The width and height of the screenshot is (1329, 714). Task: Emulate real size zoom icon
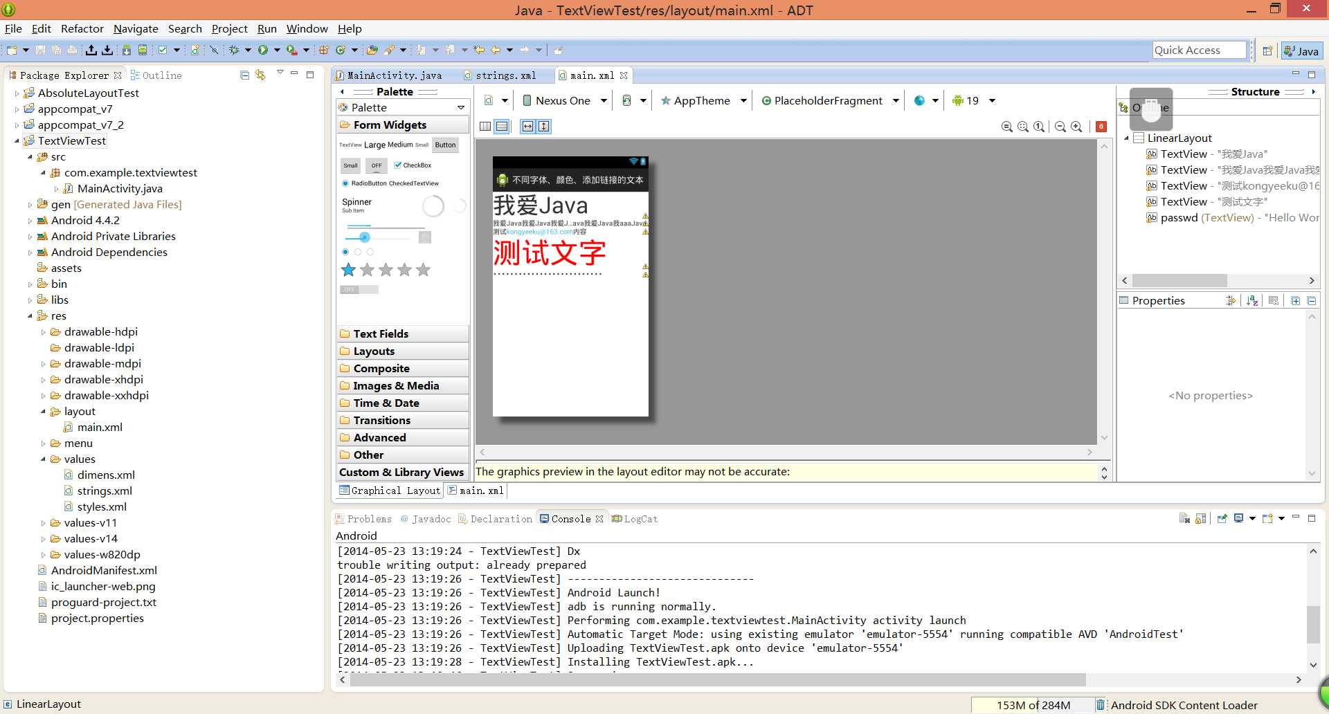(1007, 126)
